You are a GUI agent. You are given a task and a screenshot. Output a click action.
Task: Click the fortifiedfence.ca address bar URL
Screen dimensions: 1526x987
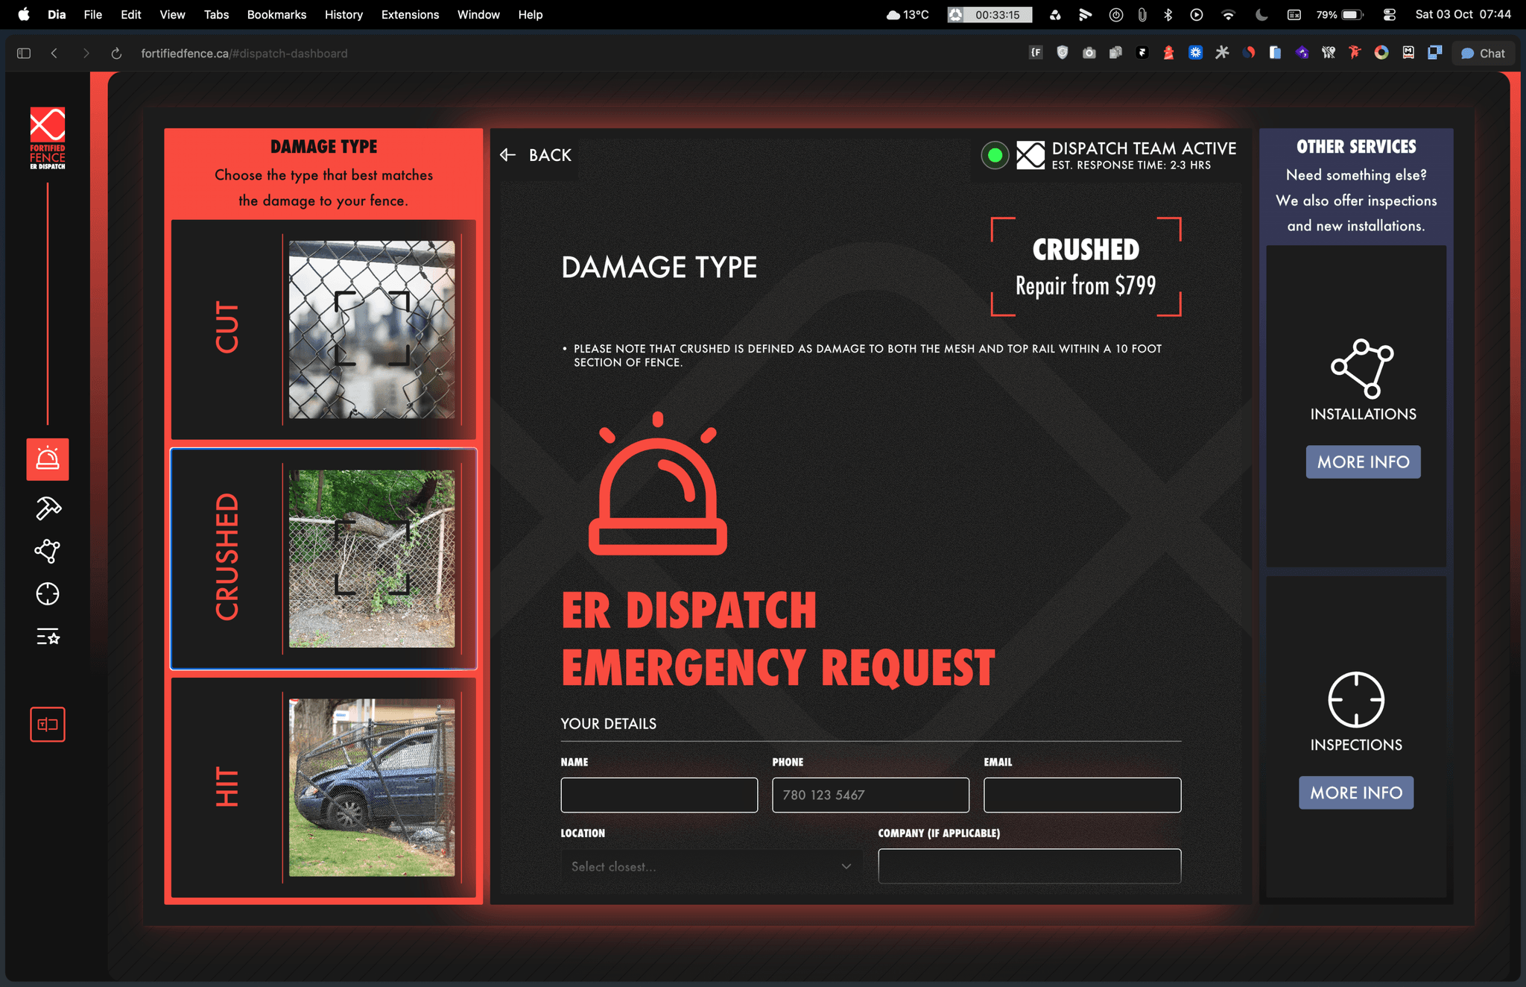(244, 54)
